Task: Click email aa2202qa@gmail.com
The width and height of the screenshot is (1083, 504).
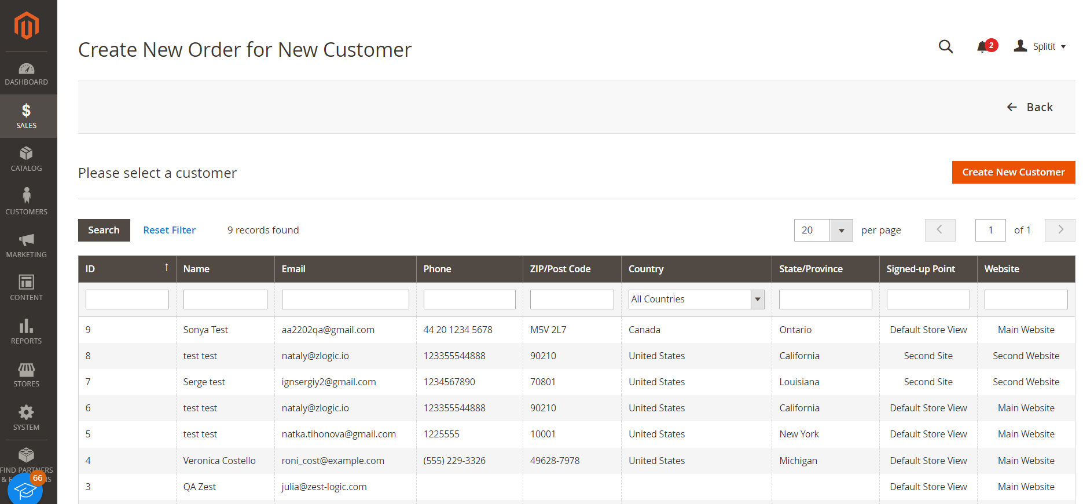Action: point(328,330)
